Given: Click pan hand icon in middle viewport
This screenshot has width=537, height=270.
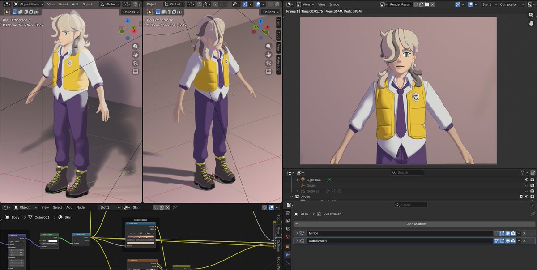Looking at the screenshot, I should (268, 55).
